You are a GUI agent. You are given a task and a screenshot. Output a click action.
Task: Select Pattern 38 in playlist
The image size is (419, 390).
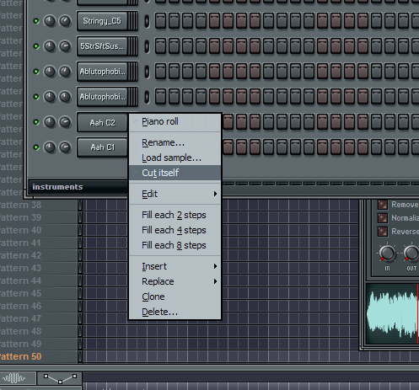tap(20, 205)
